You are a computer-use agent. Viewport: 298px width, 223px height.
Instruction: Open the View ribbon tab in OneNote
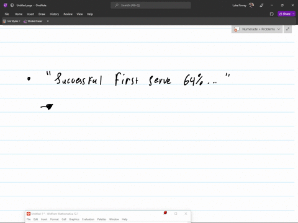[79, 14]
